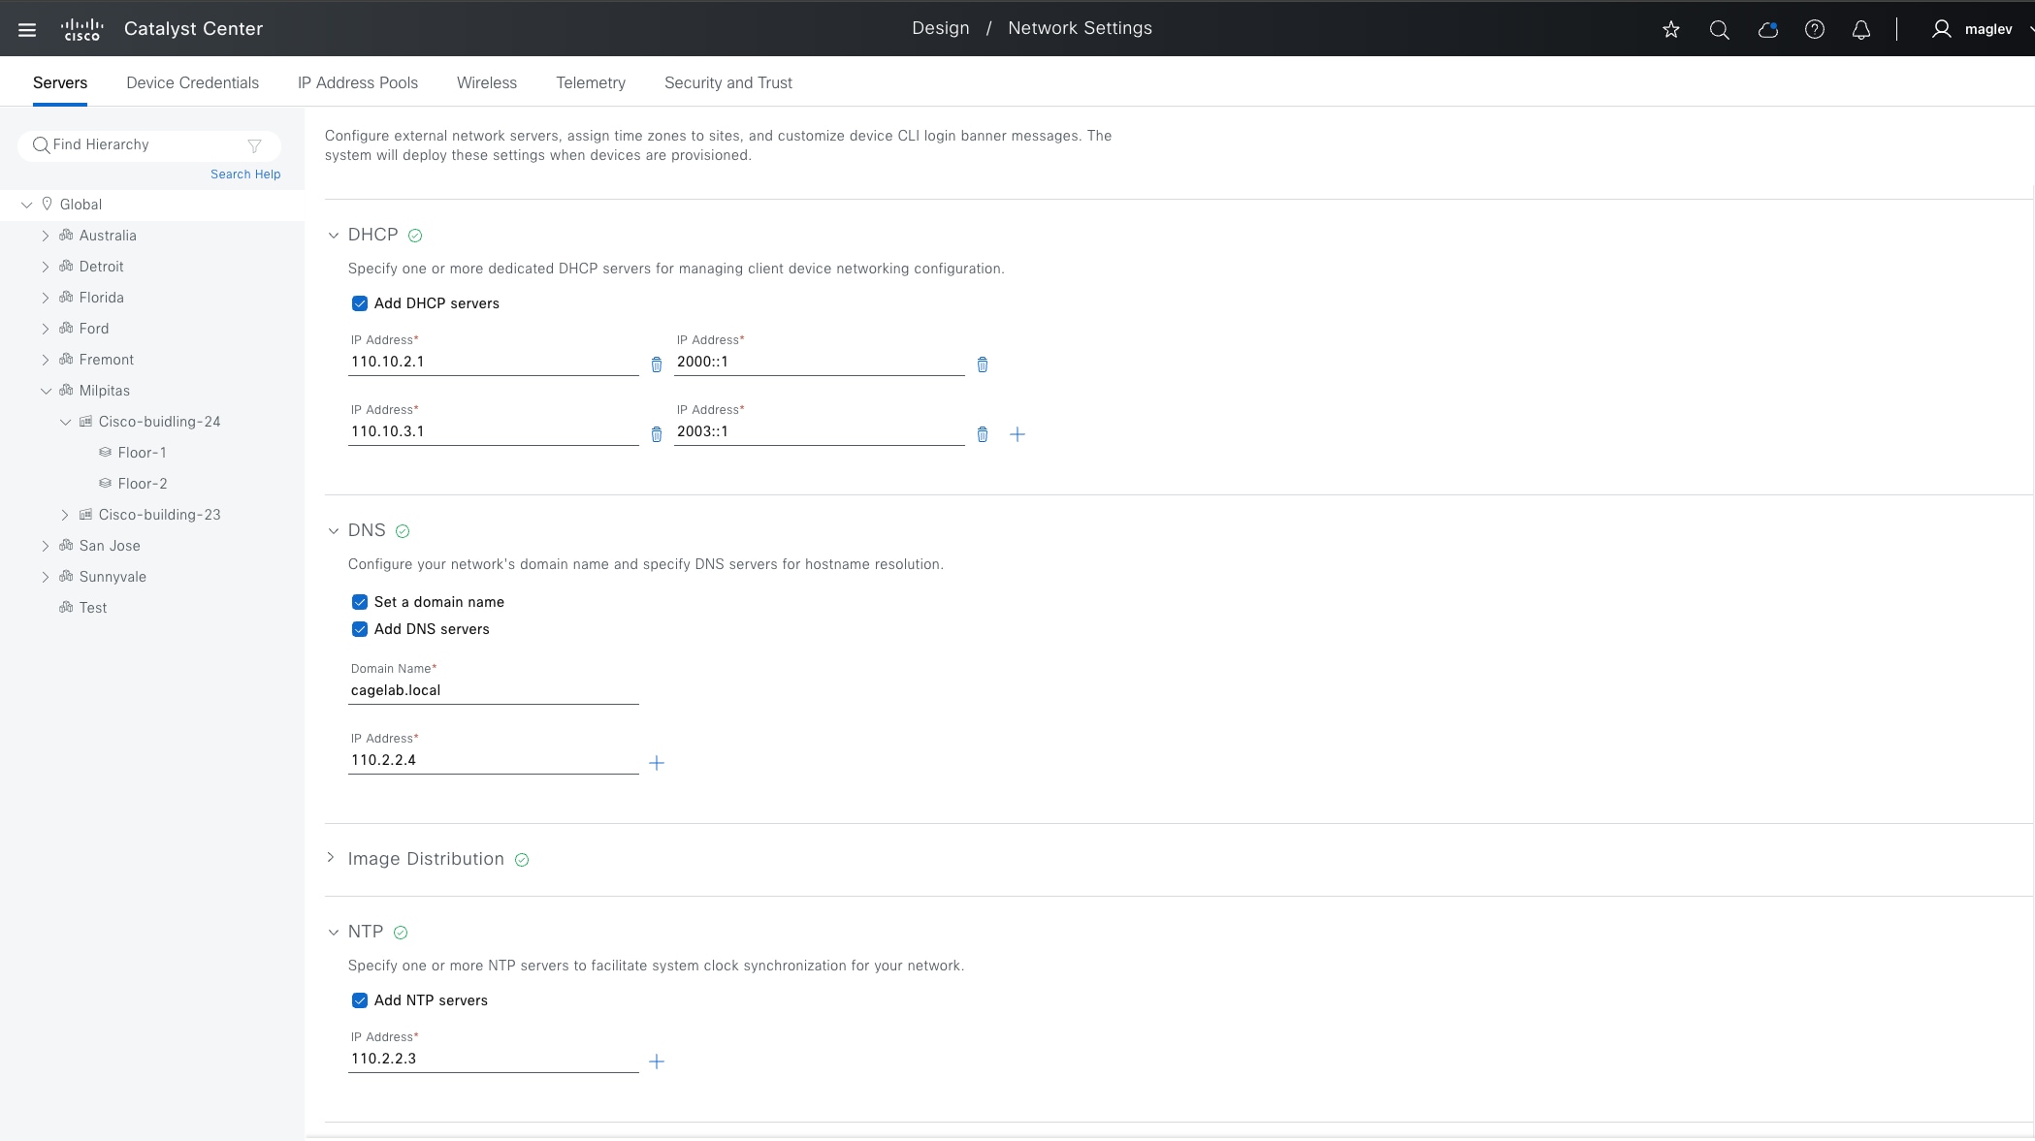The width and height of the screenshot is (2035, 1141).
Task: Expand the Australia site in hierarchy
Action: tap(46, 236)
